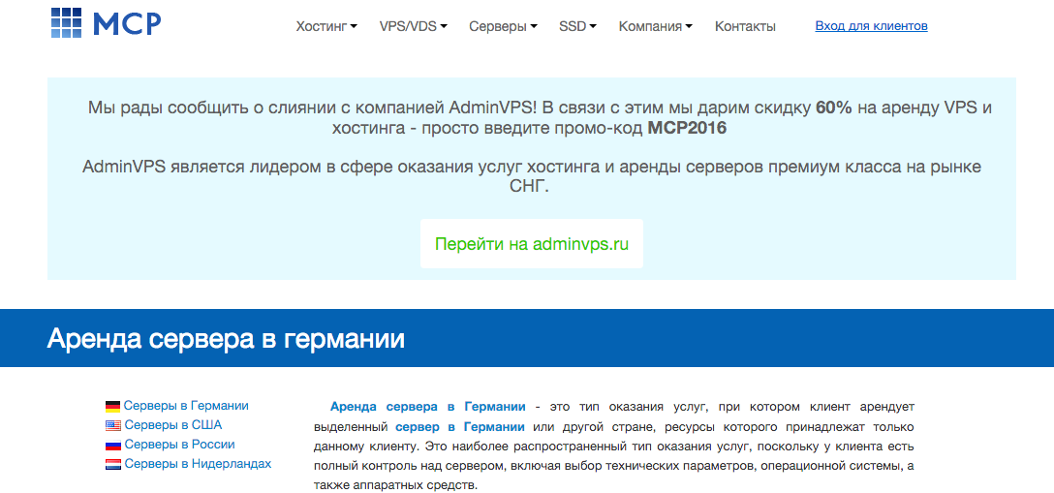Open the Серверы в России link
Viewport: 1054px width, 493px height.
pyautogui.click(x=179, y=445)
